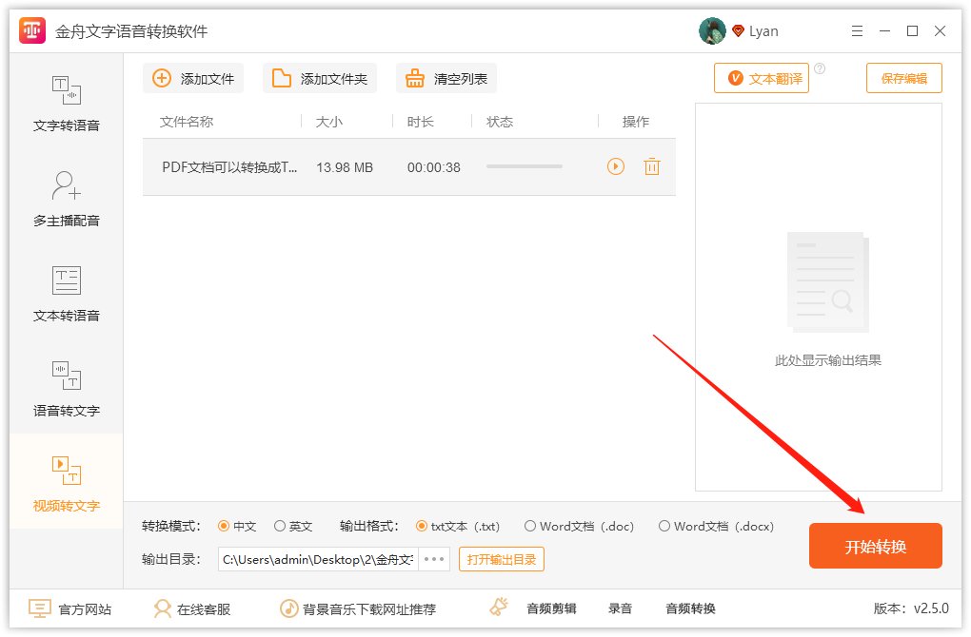Click 清空列表 to clear the list
Screen dimensions: 971x637
tap(446, 78)
